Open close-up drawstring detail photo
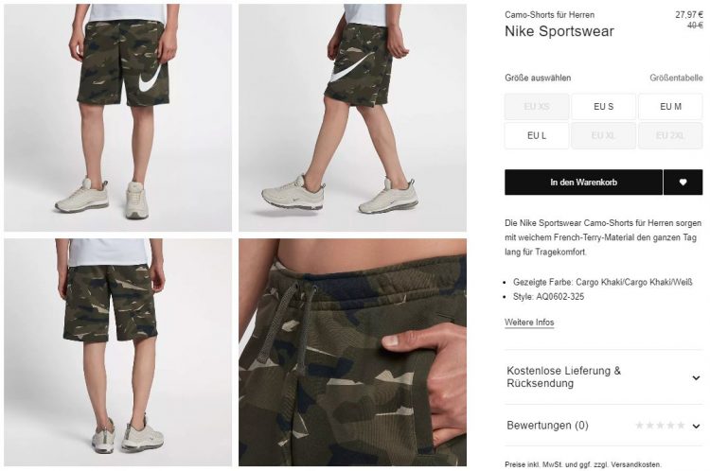The height and width of the screenshot is (471, 710). tap(352, 353)
